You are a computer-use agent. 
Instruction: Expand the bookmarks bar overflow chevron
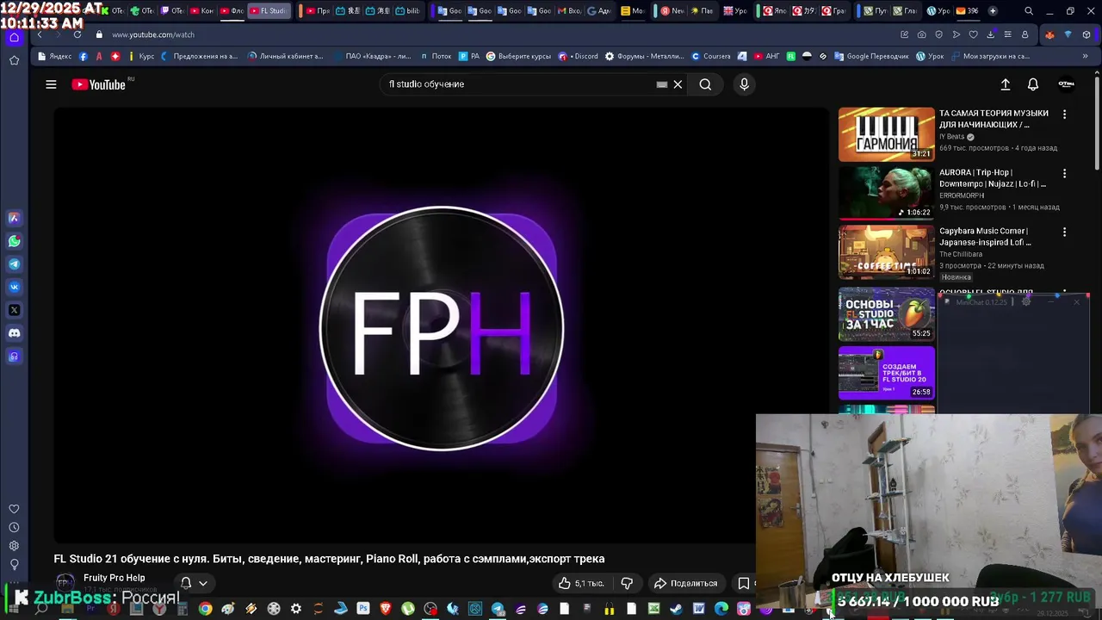[1085, 56]
